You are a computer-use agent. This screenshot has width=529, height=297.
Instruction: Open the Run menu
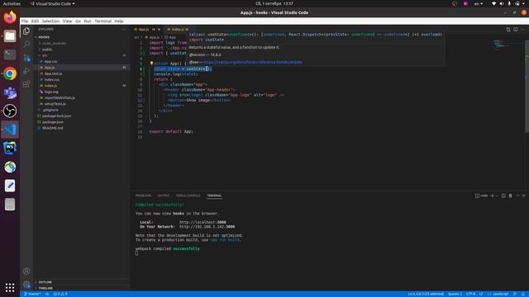(88, 21)
